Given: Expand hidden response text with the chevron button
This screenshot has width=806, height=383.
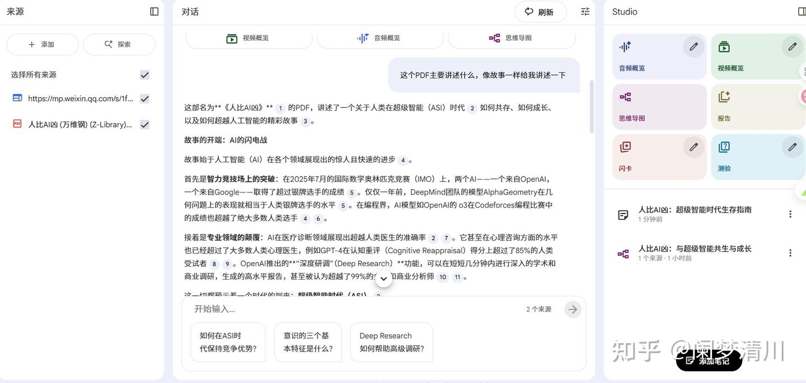Looking at the screenshot, I should (383, 278).
